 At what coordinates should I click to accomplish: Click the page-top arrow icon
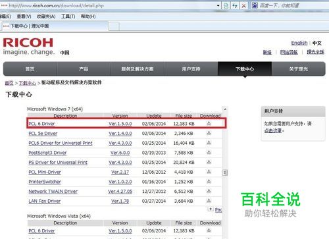tap(211, 209)
